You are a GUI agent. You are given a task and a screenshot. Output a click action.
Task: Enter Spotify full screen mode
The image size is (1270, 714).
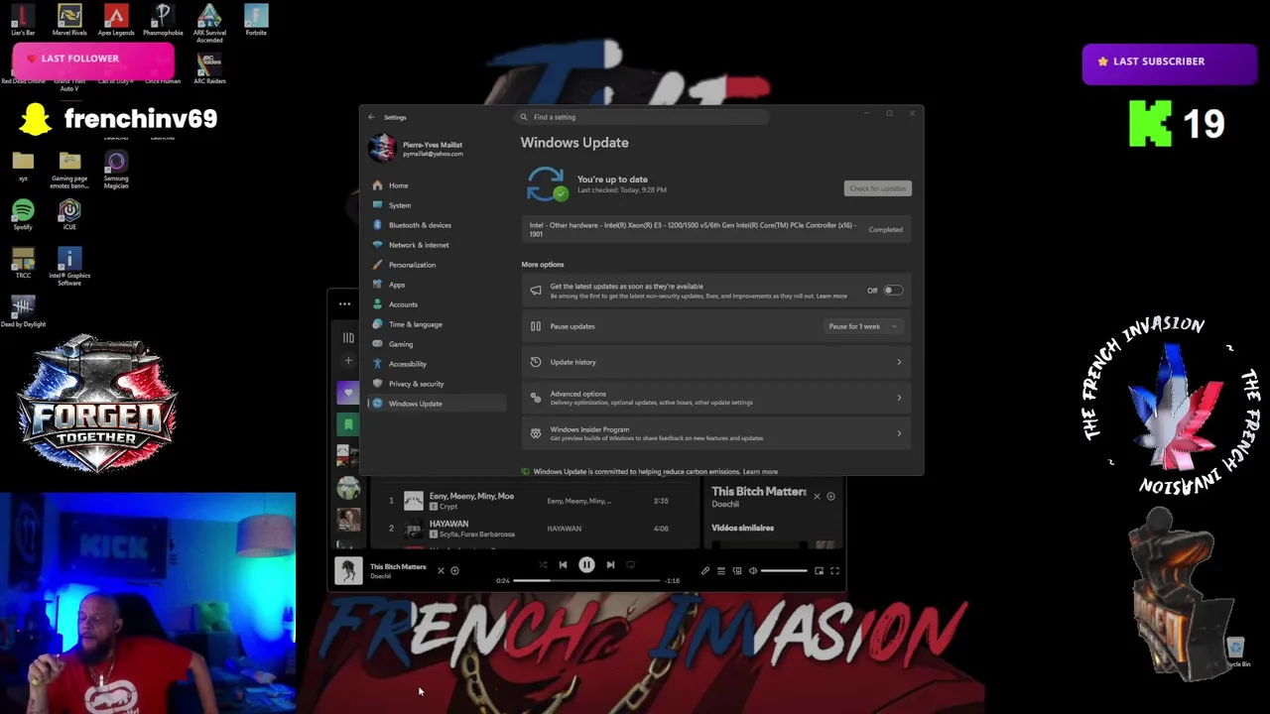[x=834, y=571]
